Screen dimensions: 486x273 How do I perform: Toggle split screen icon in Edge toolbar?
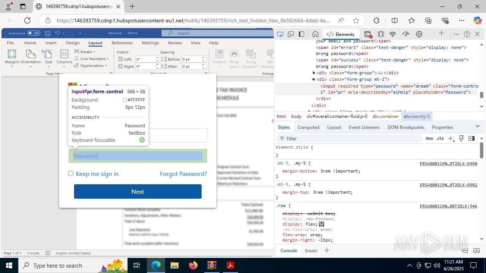coord(394,20)
